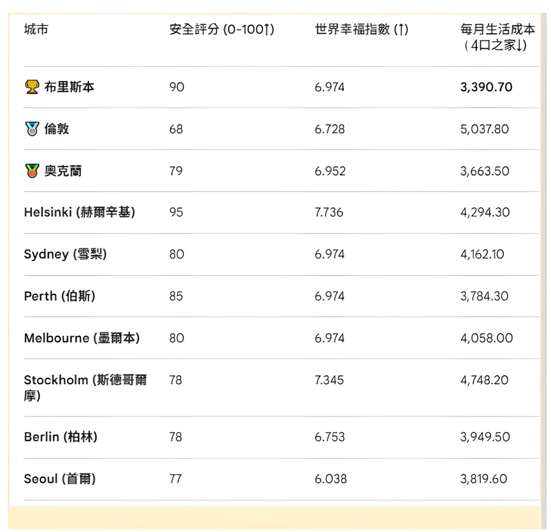Click the gold trophy icon beside 布里斯本
Image resolution: width=551 pixels, height=532 pixels.
(x=32, y=87)
